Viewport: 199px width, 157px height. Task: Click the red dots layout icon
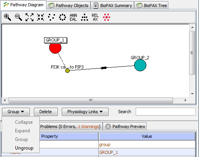[107, 17]
